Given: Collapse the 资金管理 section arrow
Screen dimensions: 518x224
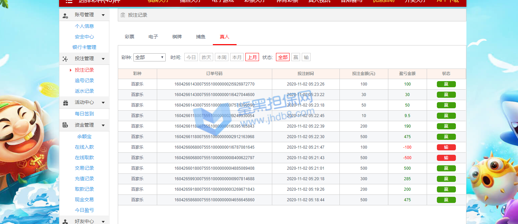Looking at the screenshot, I should [x=103, y=125].
